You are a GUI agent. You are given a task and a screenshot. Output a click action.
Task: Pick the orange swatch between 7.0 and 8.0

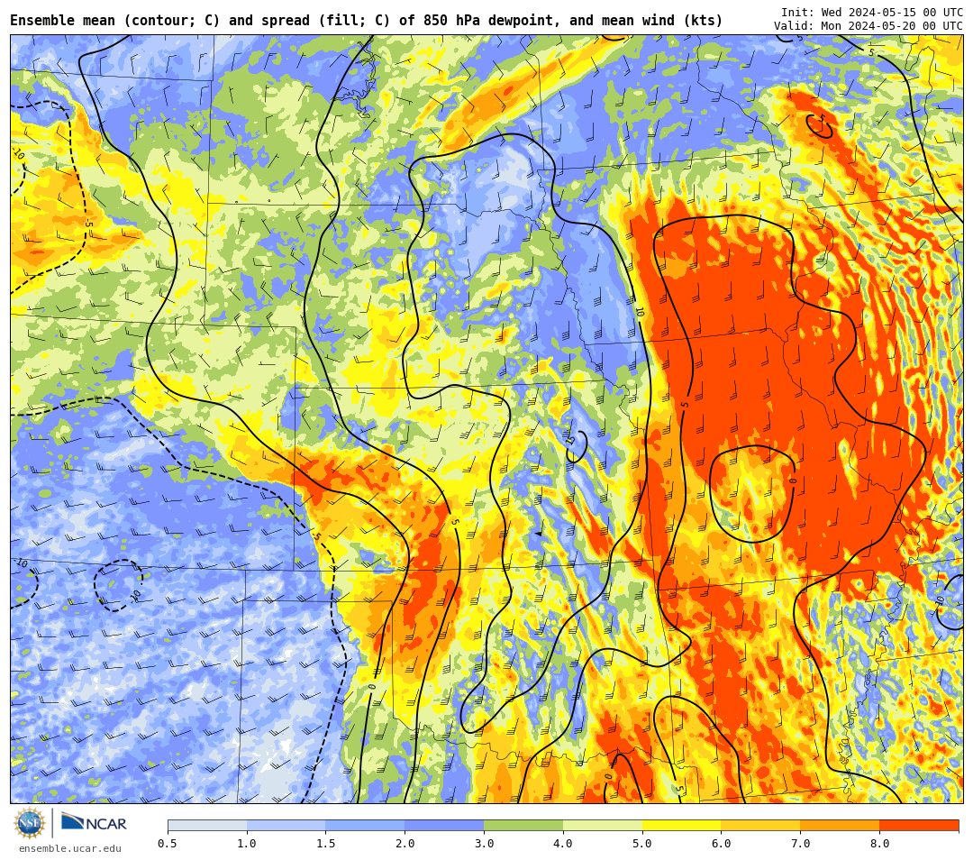(x=841, y=825)
